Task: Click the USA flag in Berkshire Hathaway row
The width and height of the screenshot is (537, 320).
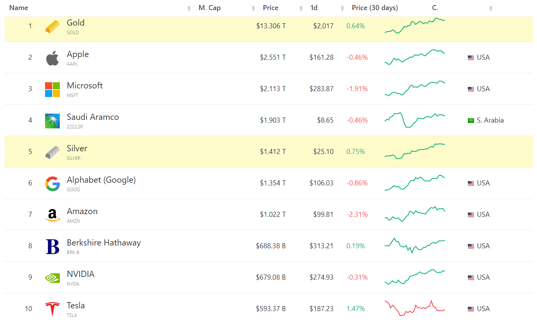Action: click(x=471, y=246)
